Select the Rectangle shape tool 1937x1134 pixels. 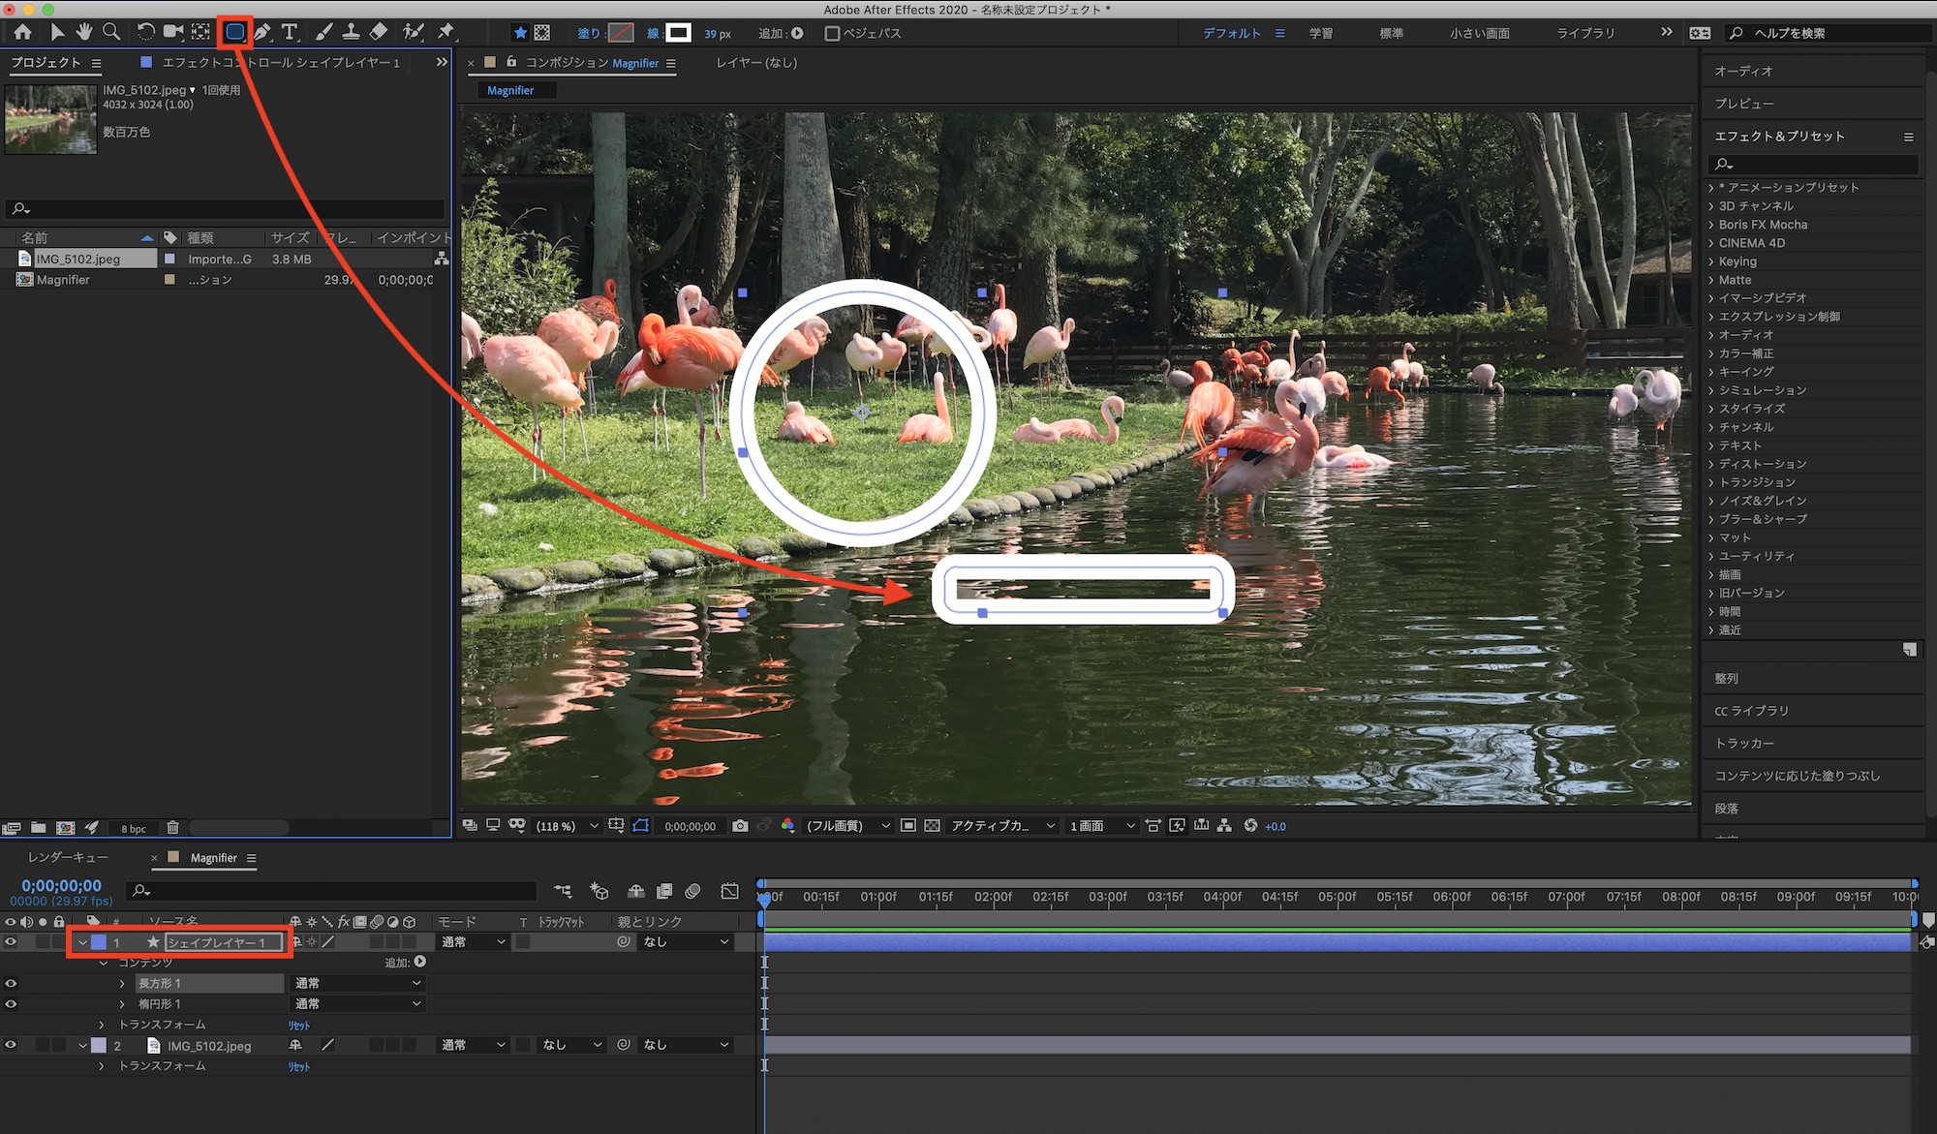click(x=234, y=32)
